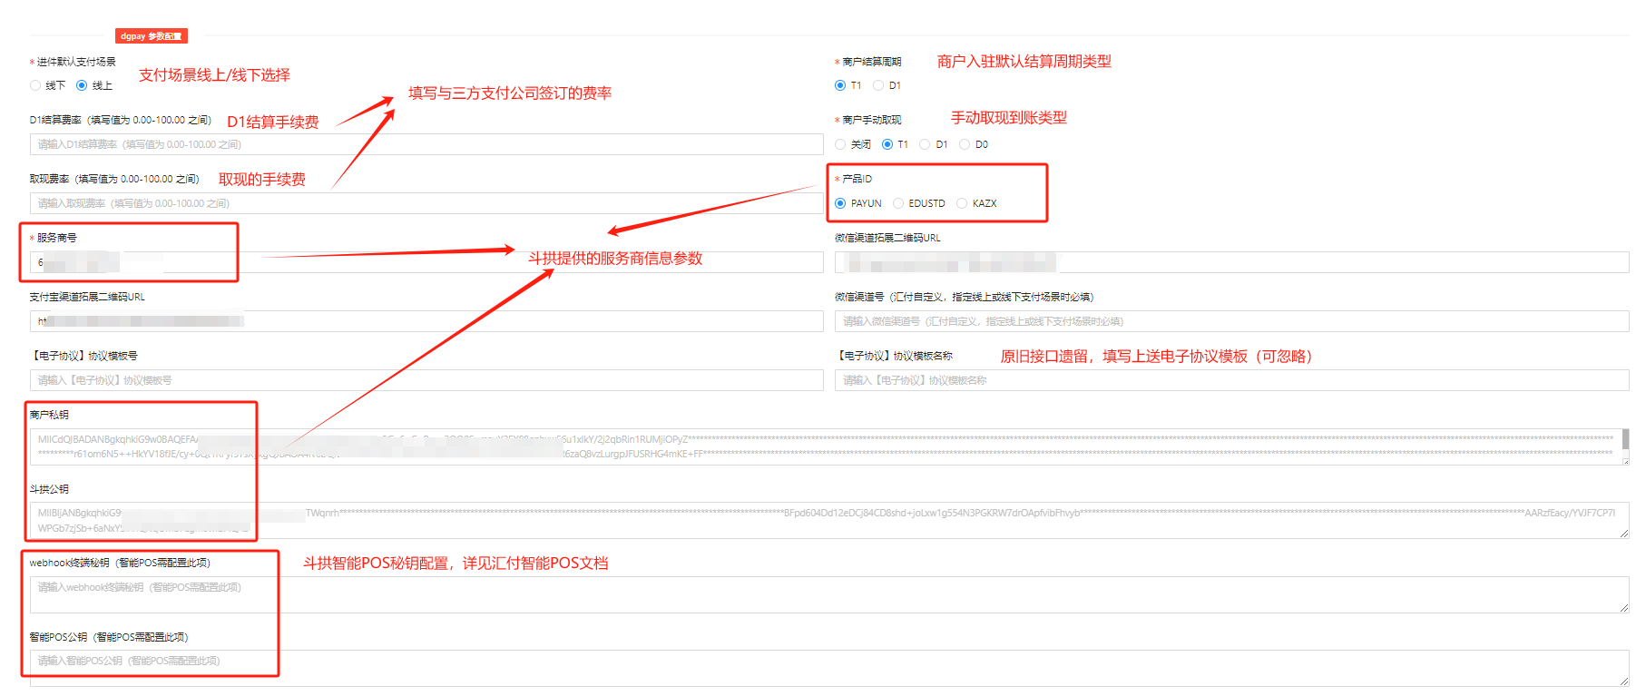Screen dimensions: 1646x696
Task: Select 线下 as default payment scene
Action: (x=36, y=85)
